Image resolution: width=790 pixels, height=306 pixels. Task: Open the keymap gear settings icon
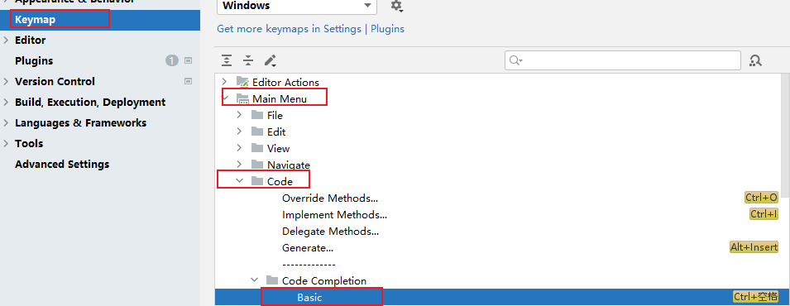coord(396,6)
